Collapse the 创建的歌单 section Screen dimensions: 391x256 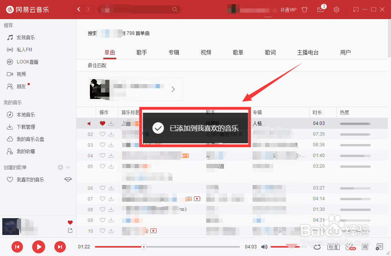pos(68,167)
